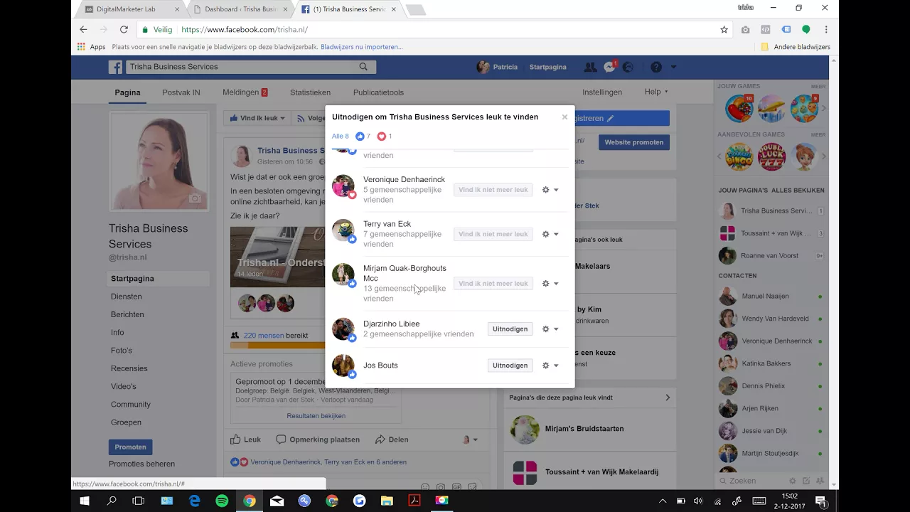Expand the account dropdown arrow in header
910x512 pixels.
673,67
